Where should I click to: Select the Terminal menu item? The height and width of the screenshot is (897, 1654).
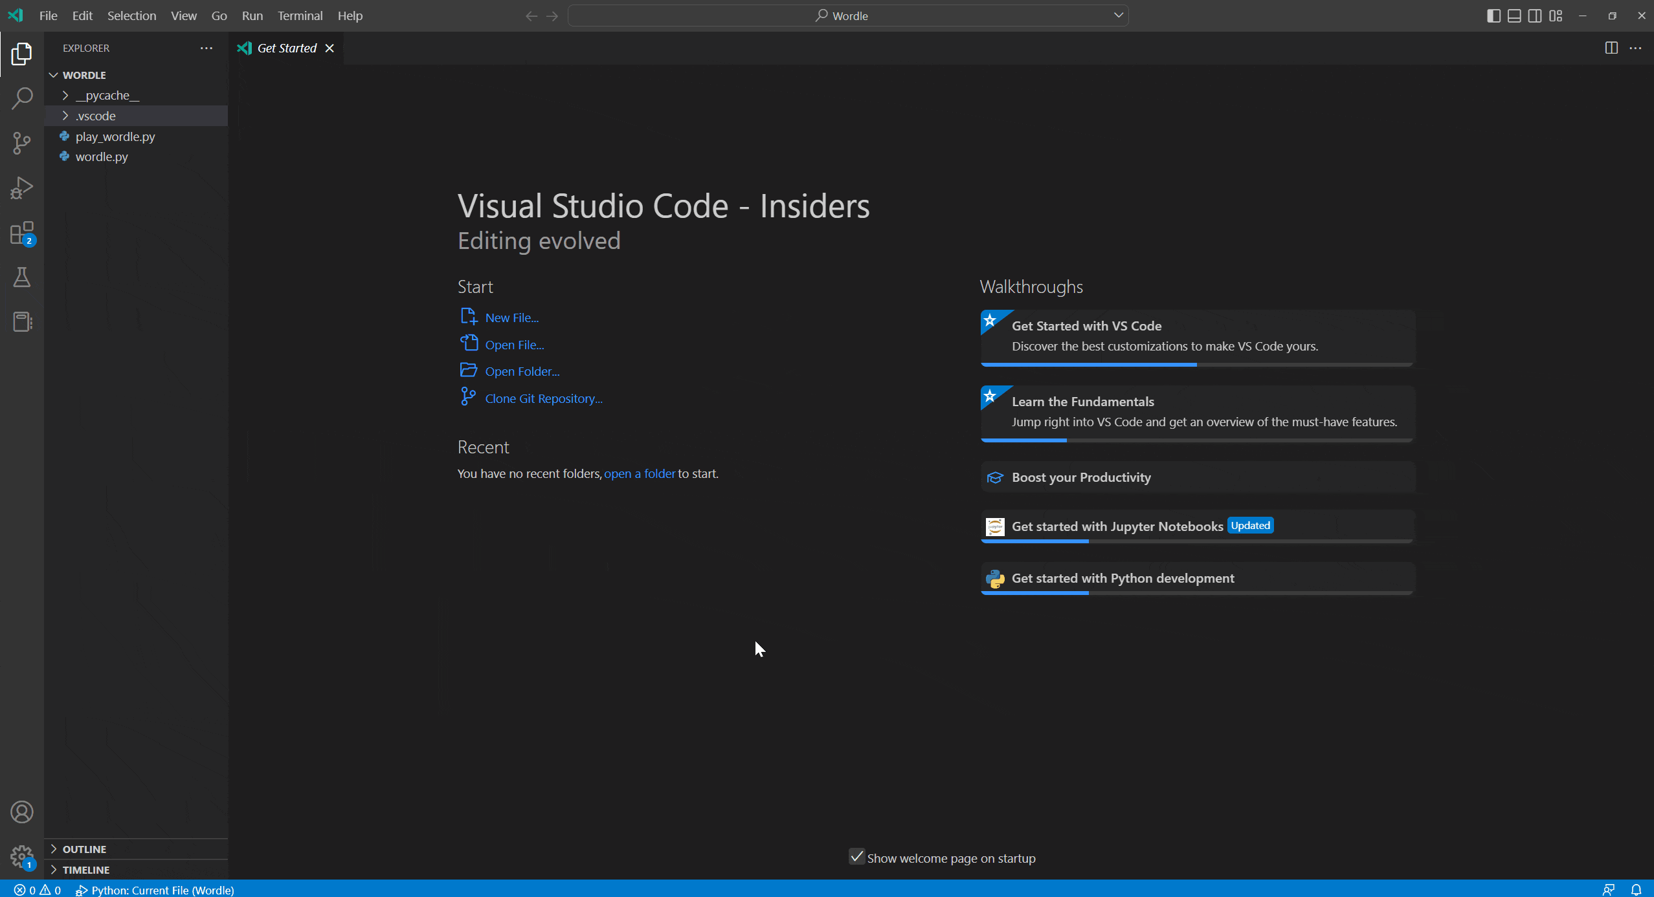click(x=300, y=16)
